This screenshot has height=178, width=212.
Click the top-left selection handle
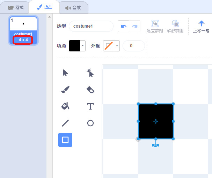[x=138, y=104]
